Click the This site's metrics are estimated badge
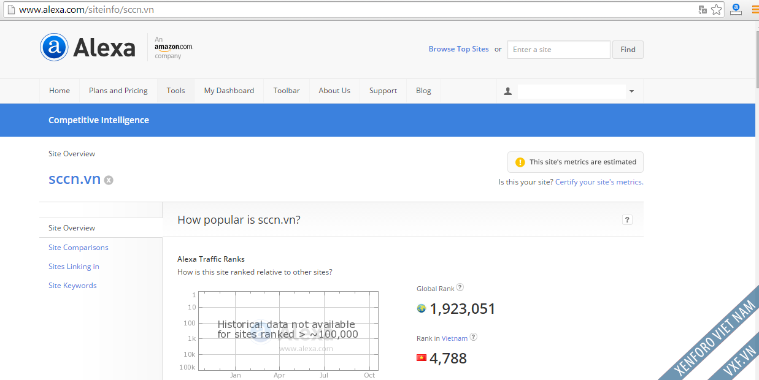 pyautogui.click(x=576, y=162)
